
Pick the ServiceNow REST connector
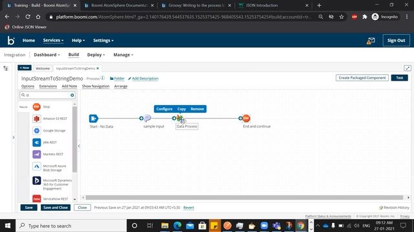click(x=37, y=198)
